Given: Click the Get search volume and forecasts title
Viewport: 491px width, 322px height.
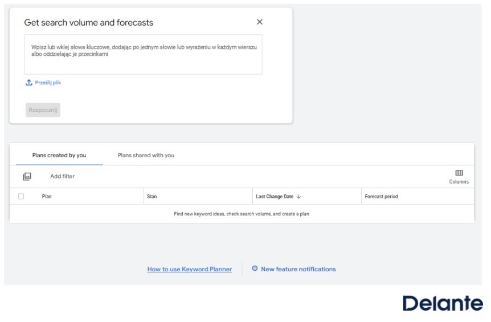Looking at the screenshot, I should click(x=89, y=23).
